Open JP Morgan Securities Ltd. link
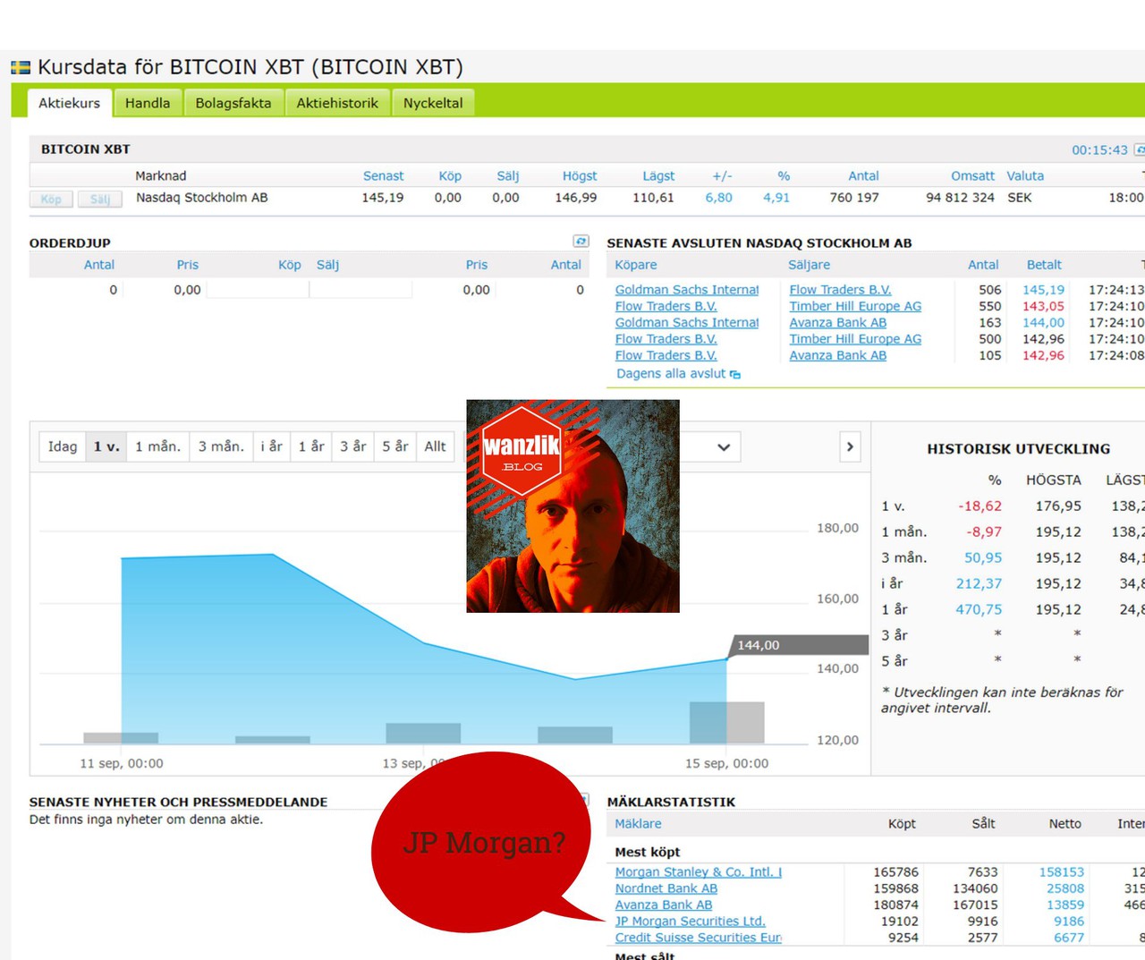 [690, 921]
